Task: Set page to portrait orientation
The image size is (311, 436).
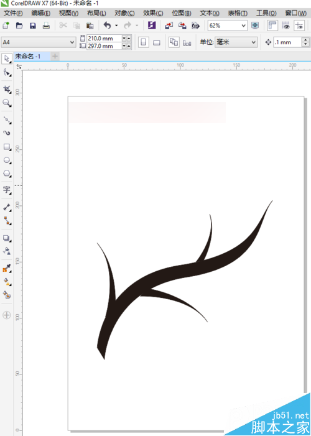Action: coord(144,42)
